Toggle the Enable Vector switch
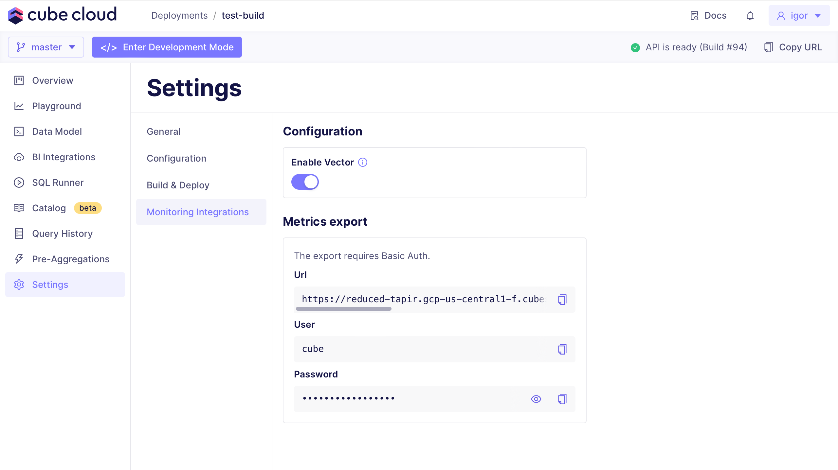 pyautogui.click(x=305, y=182)
